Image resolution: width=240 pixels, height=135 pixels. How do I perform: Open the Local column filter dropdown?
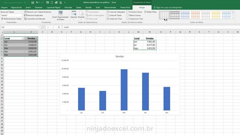click(23, 38)
